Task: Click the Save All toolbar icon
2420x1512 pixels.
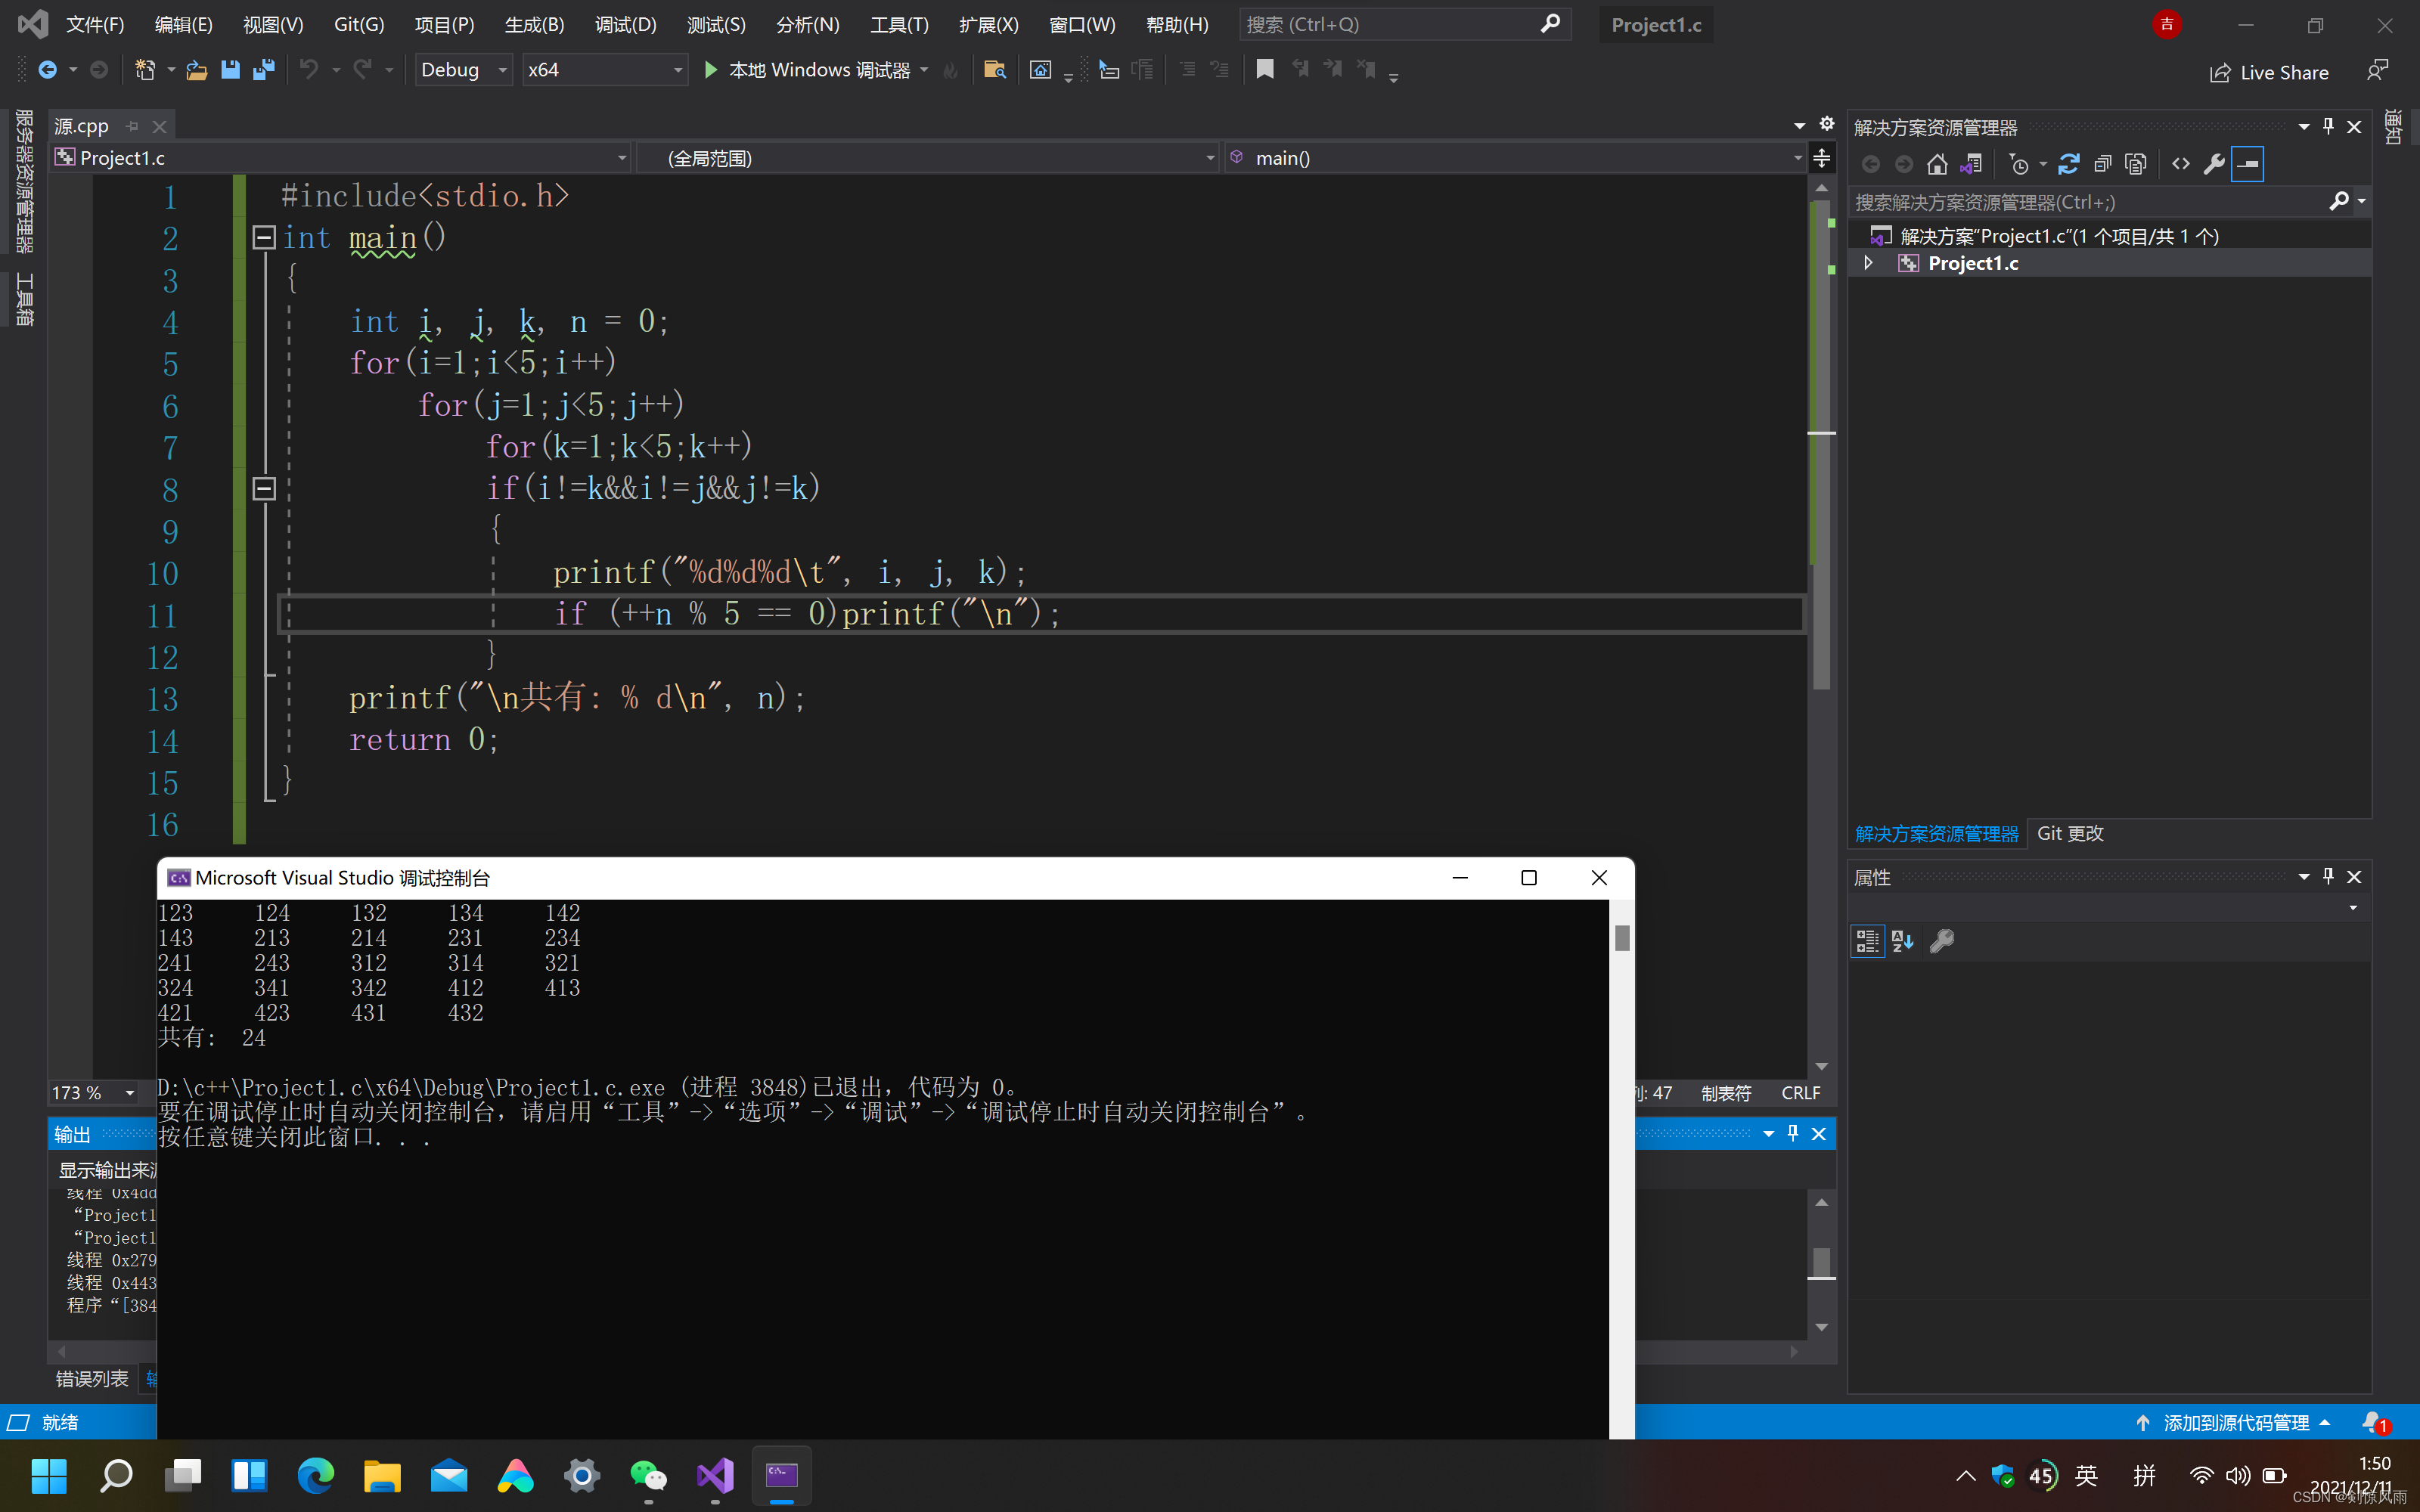Action: click(264, 70)
